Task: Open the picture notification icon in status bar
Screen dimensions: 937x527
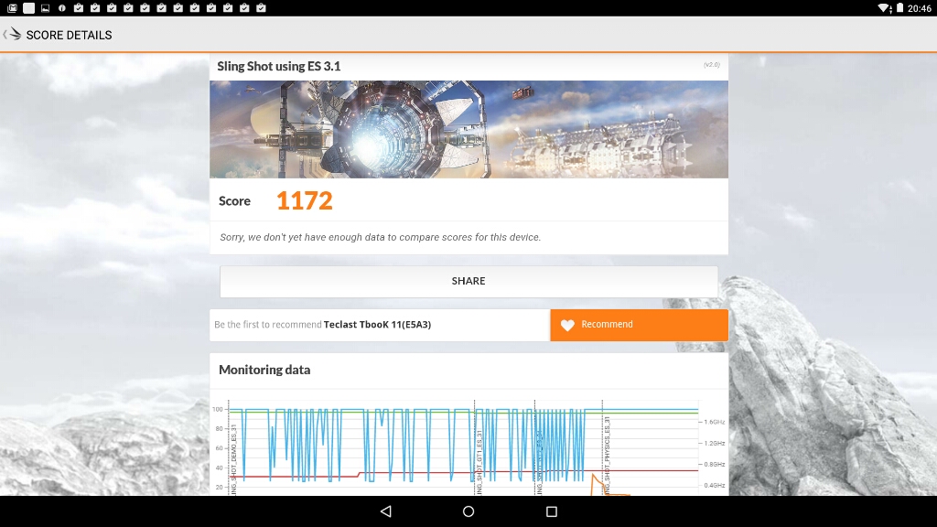Action: 46,7
